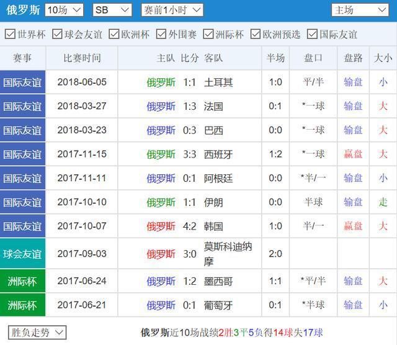This screenshot has width=397, height=345.
Task: Click half-time 1:2 in 西班牙 row
Action: click(x=275, y=155)
